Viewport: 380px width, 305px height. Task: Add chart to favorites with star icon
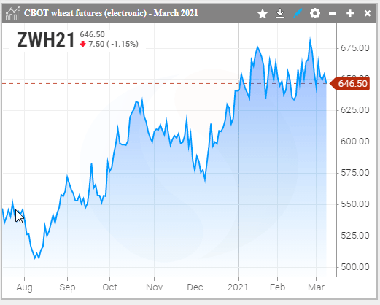[263, 13]
